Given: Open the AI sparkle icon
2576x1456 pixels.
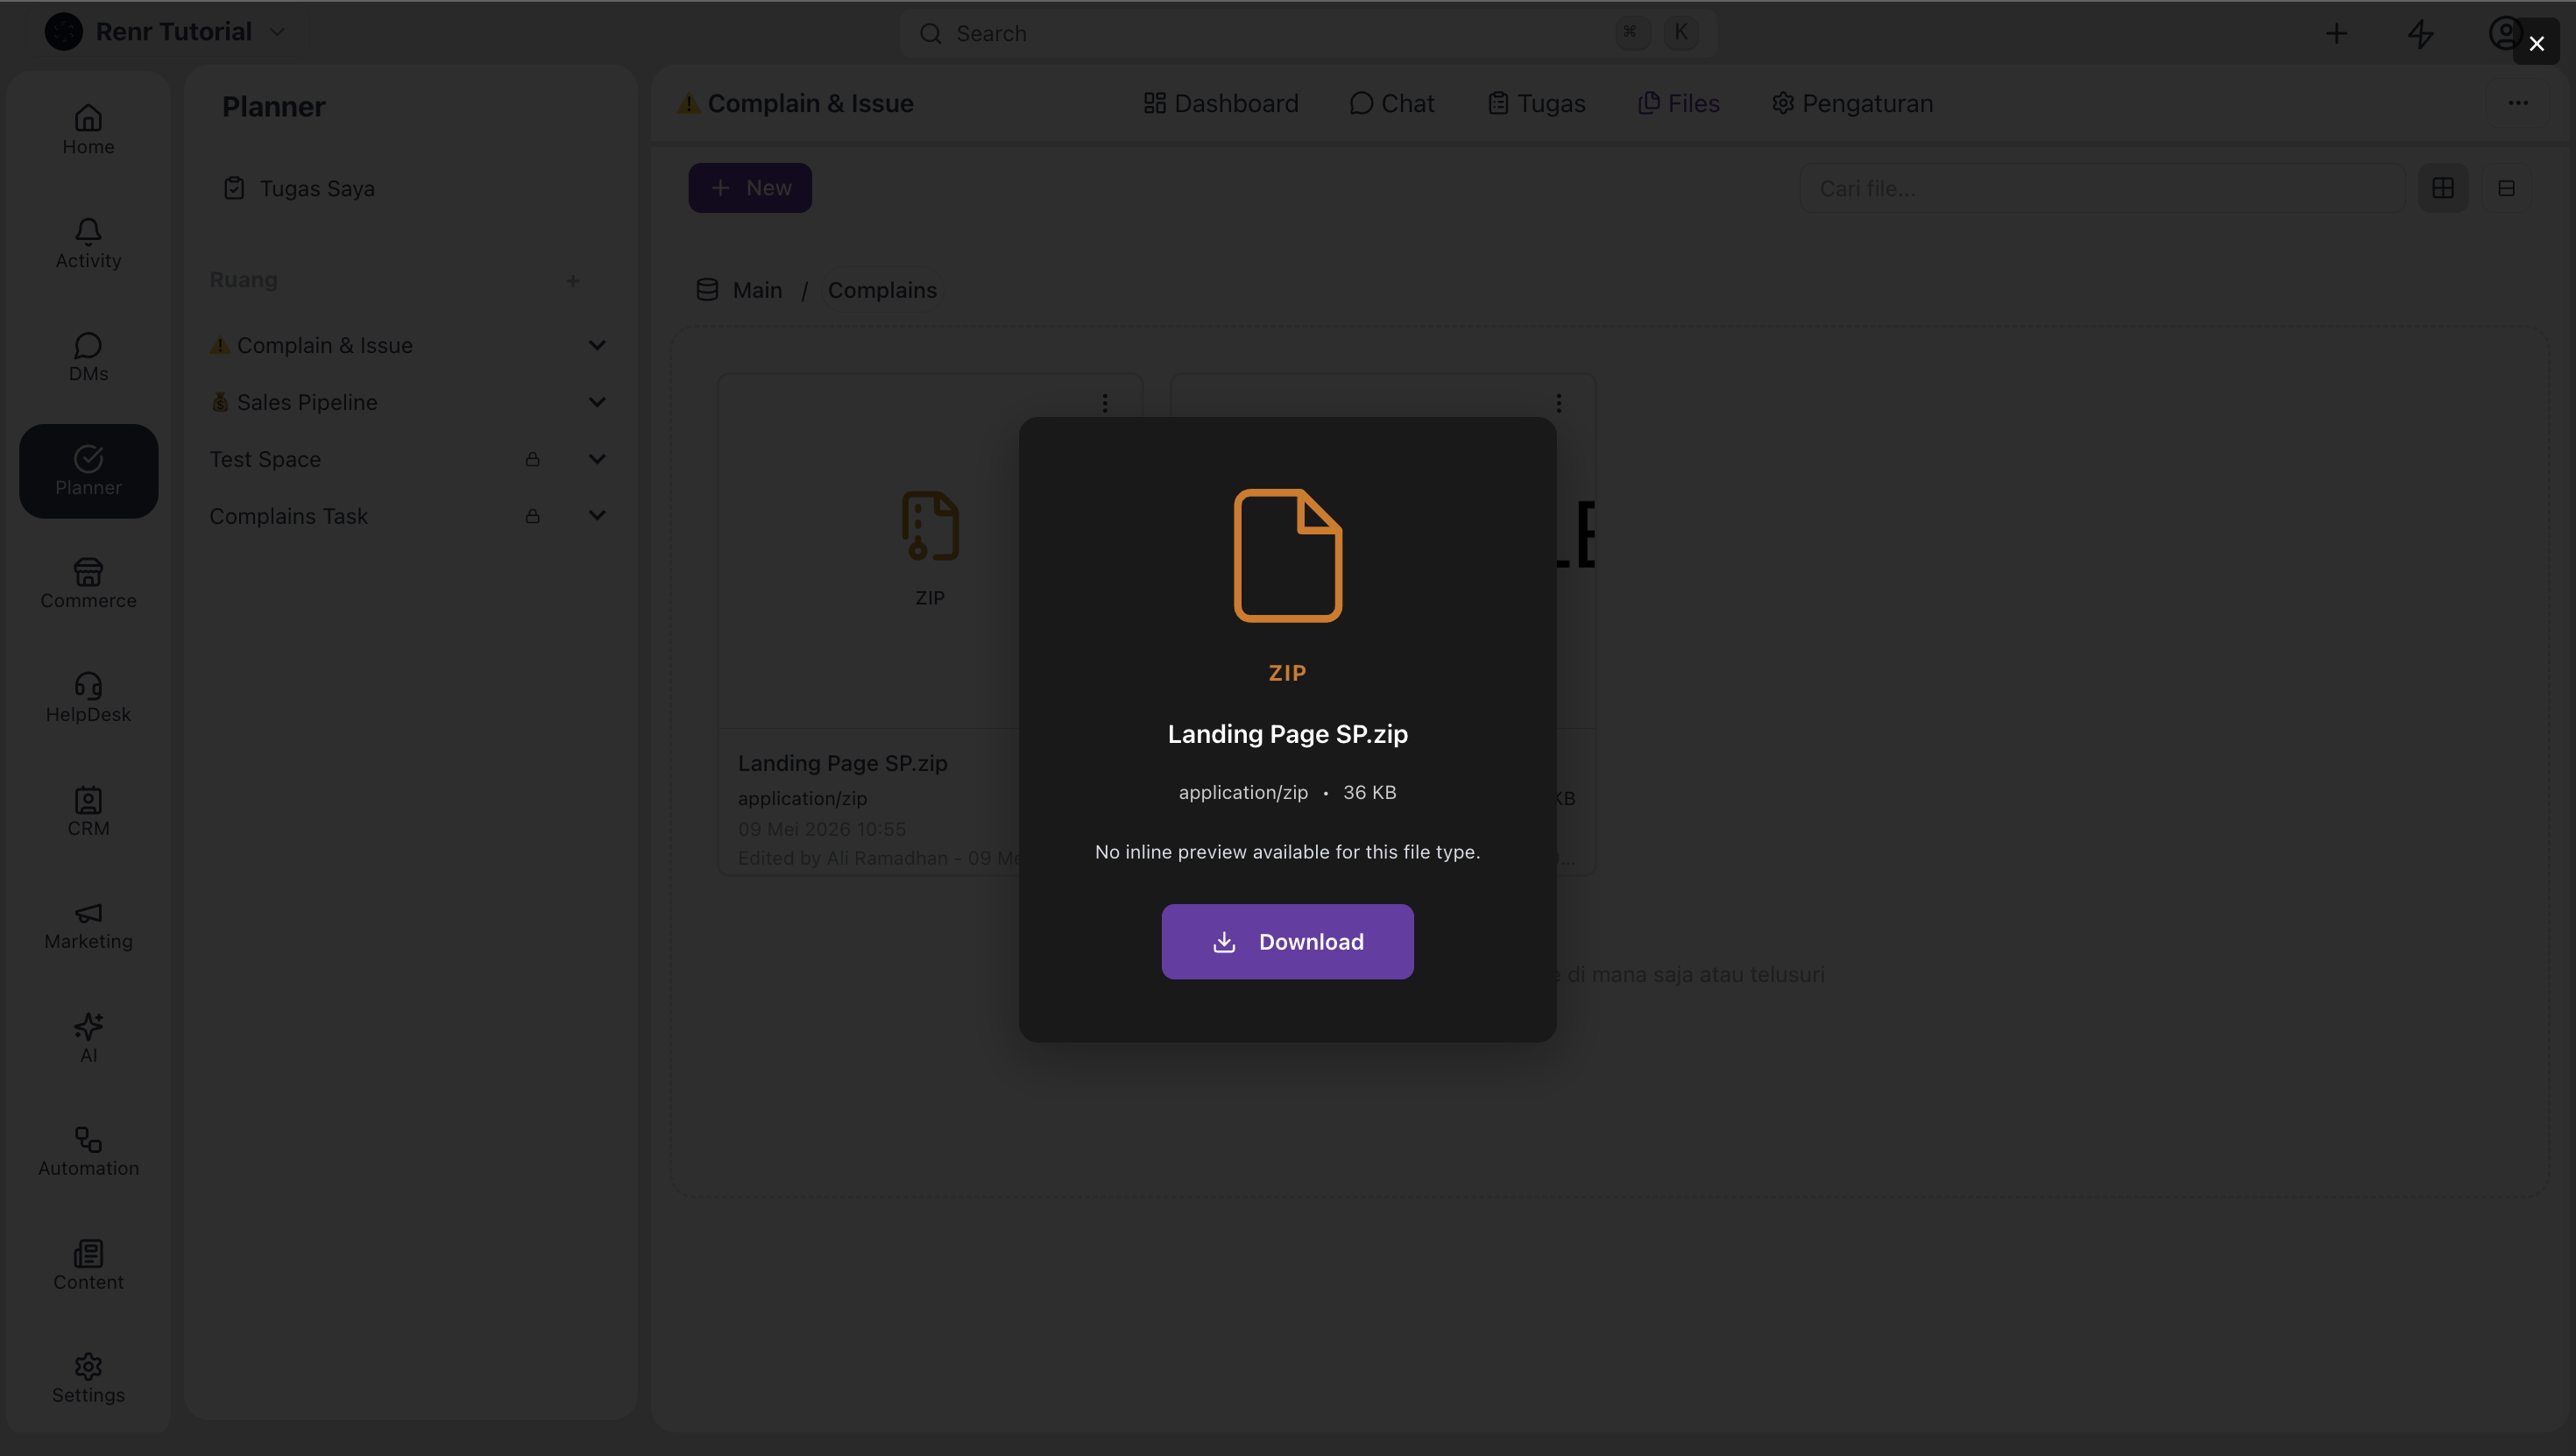Looking at the screenshot, I should point(88,1026).
